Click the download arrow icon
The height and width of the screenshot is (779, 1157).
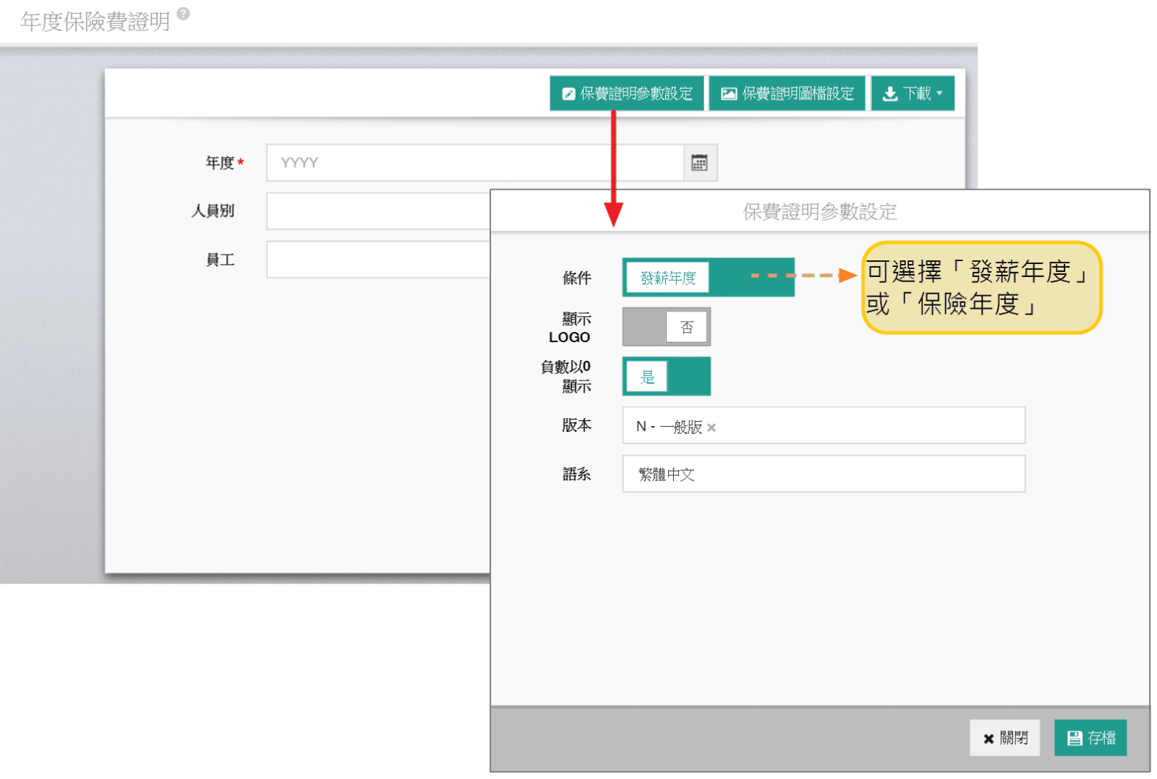890,94
